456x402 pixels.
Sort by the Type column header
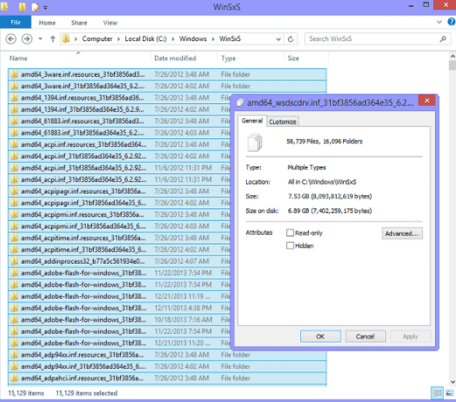pos(251,58)
